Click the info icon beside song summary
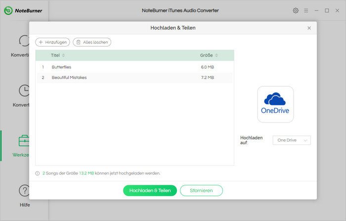 37,173
